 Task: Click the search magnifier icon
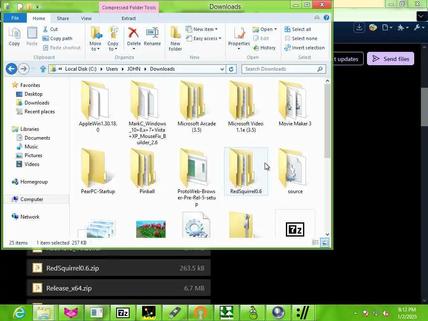[320, 69]
